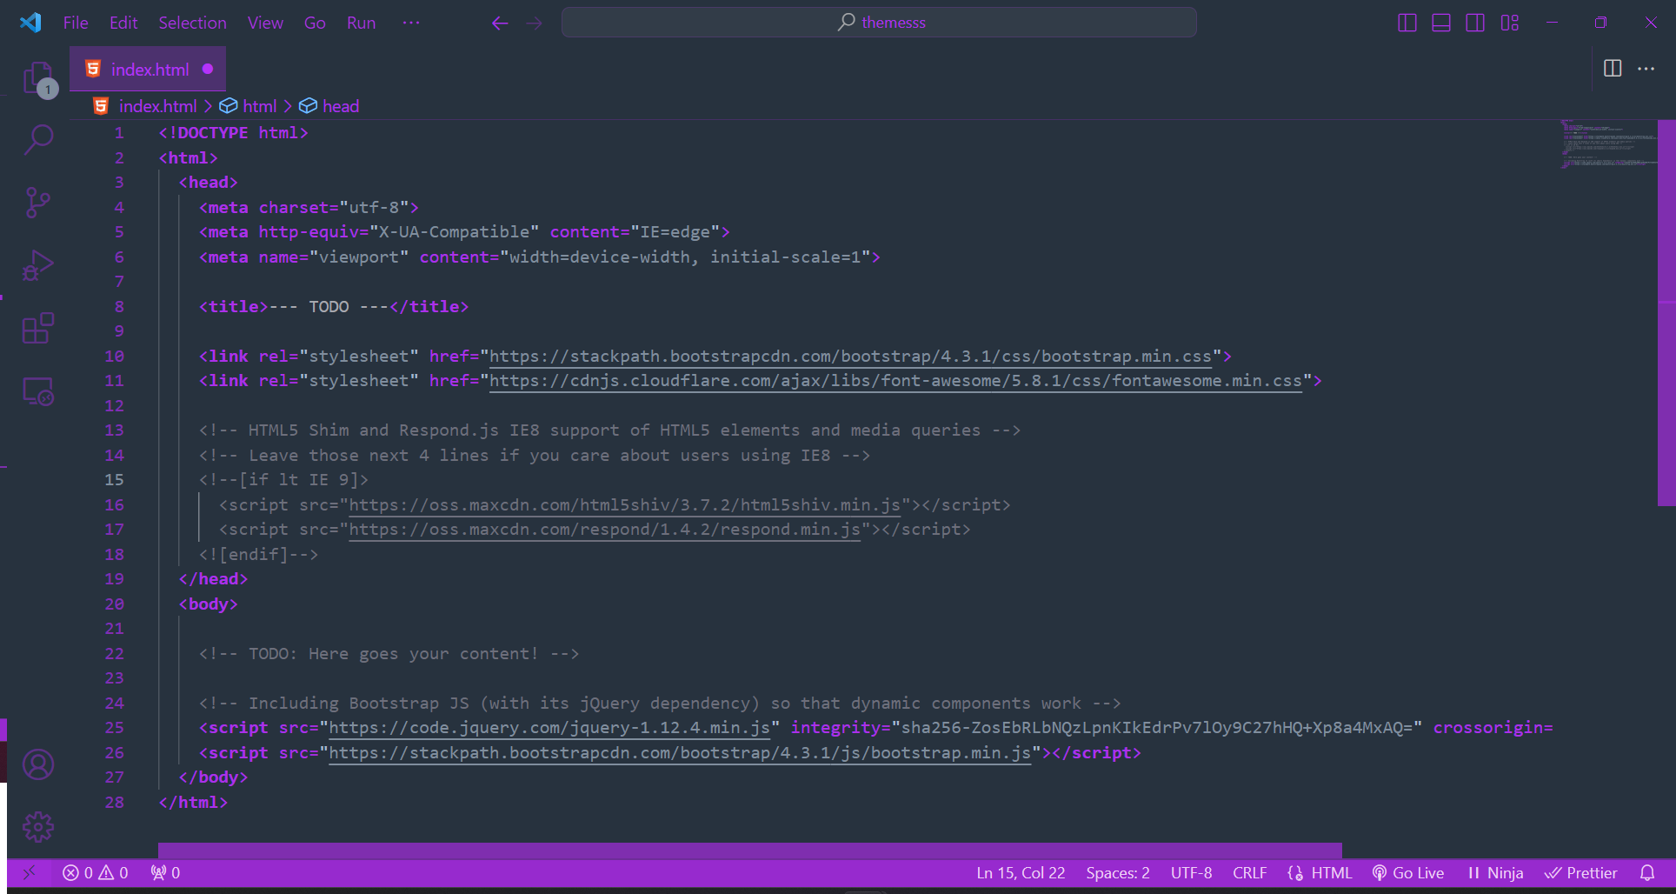The height and width of the screenshot is (894, 1676).
Task: Open the Edit menu
Action: [x=123, y=23]
